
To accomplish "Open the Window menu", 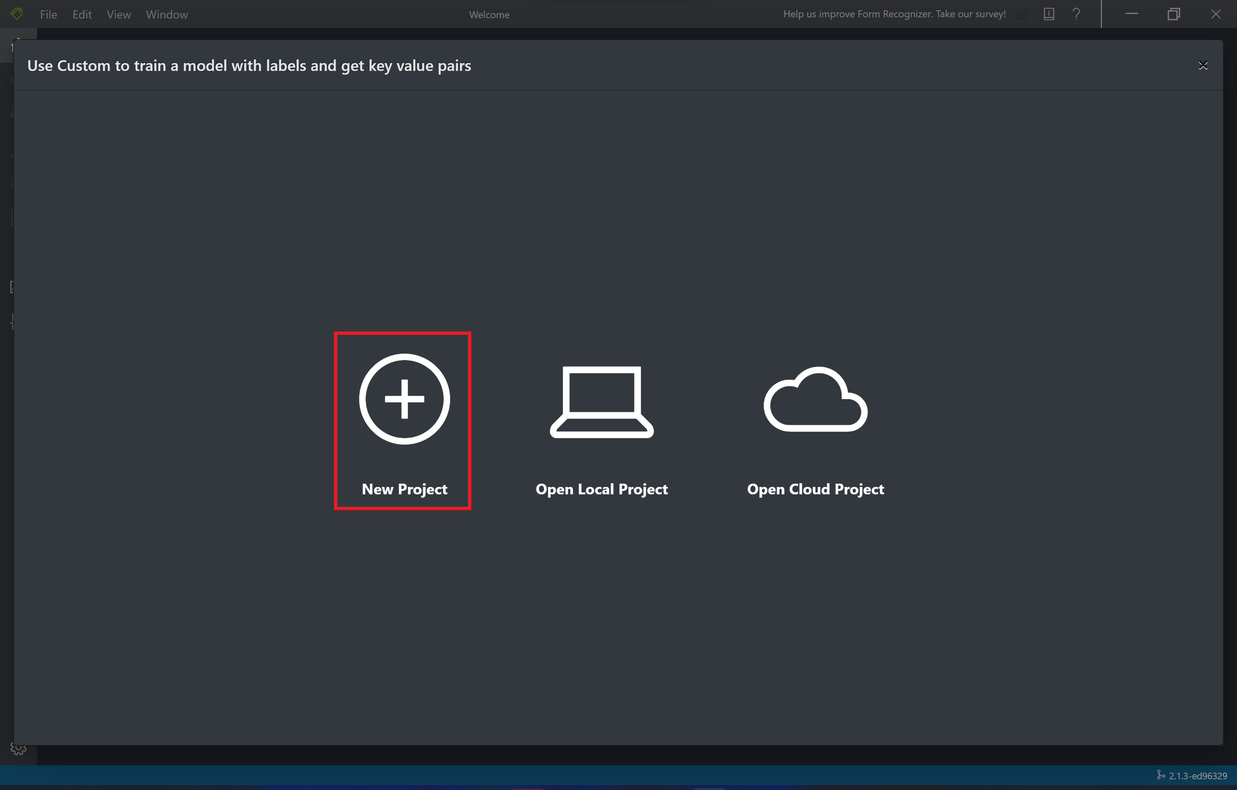I will 167,14.
